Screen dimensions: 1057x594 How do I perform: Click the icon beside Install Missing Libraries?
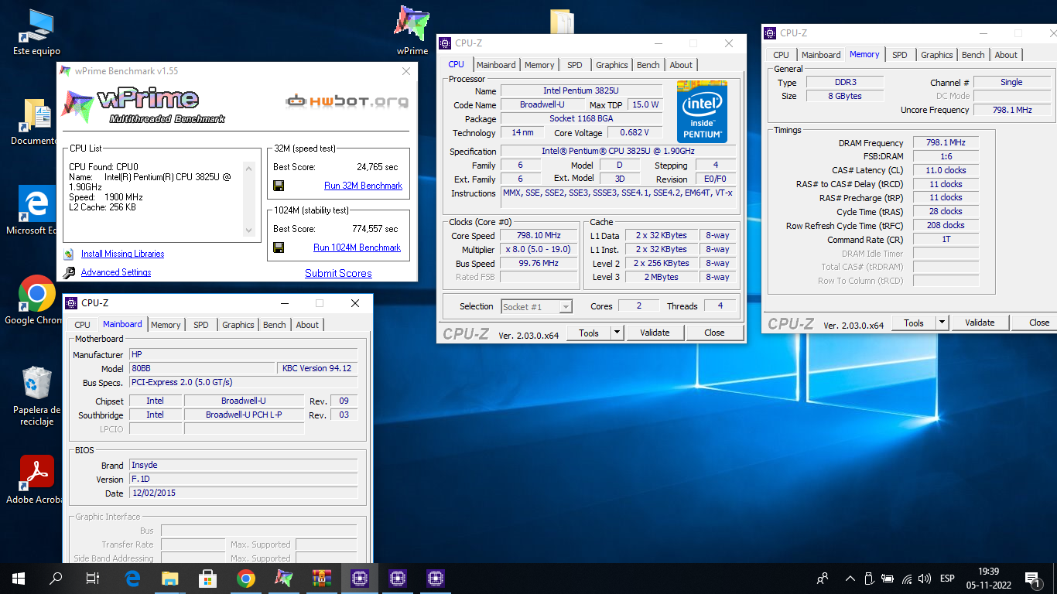pyautogui.click(x=69, y=254)
